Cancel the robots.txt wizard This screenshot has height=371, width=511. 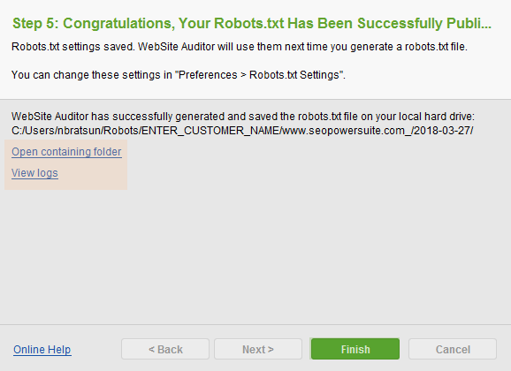click(453, 349)
